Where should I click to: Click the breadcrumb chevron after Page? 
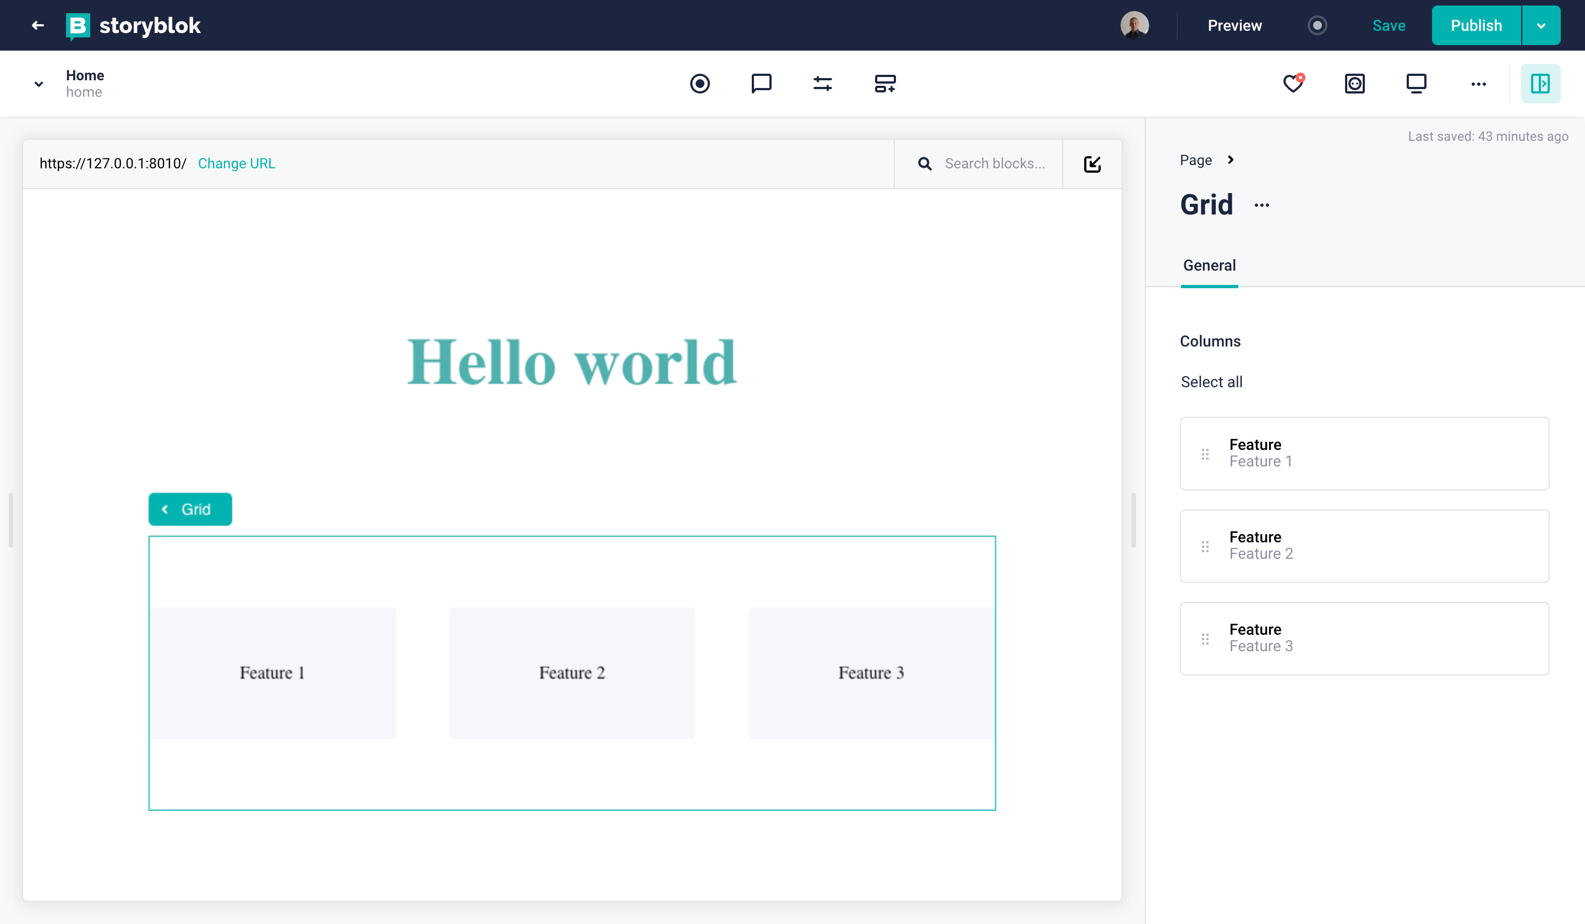coord(1231,159)
